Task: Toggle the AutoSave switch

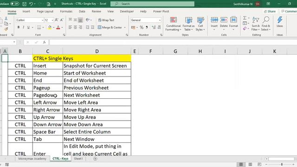Action: [x=14, y=4]
